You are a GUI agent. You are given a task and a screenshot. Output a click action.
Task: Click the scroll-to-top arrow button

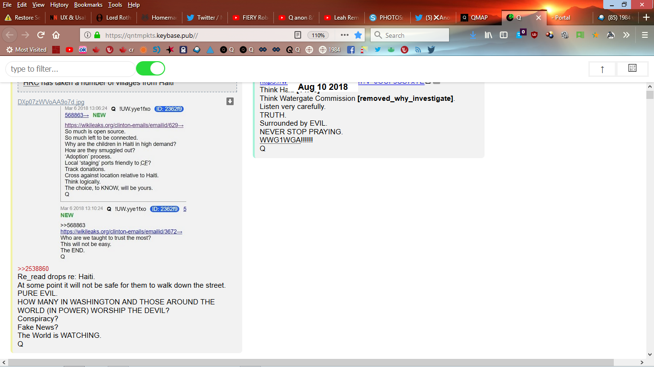tap(602, 69)
